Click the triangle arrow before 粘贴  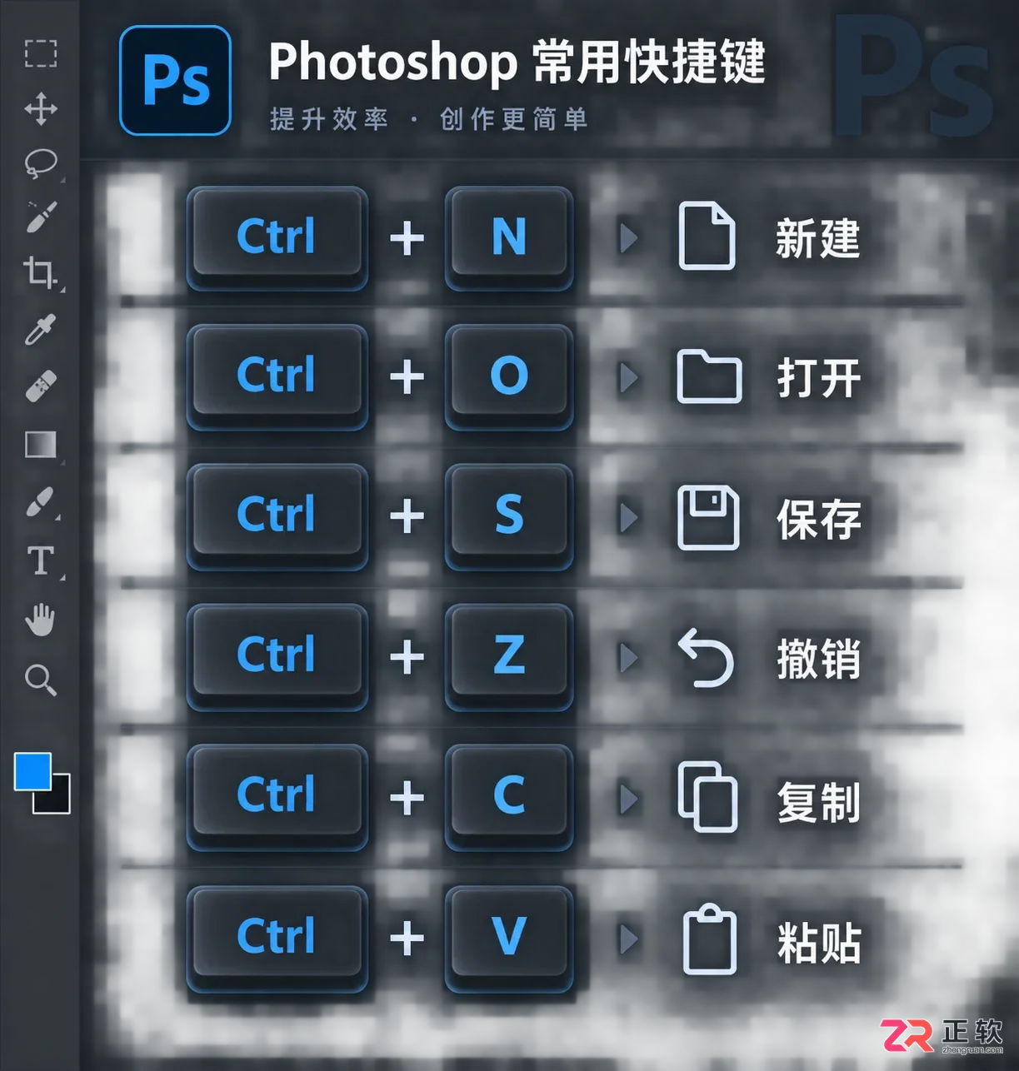click(629, 939)
